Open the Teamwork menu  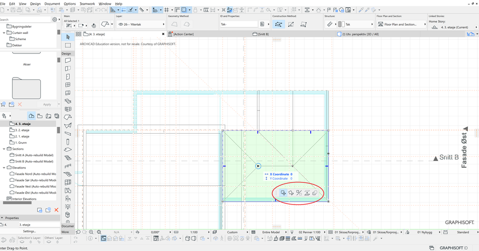pyautogui.click(x=87, y=3)
